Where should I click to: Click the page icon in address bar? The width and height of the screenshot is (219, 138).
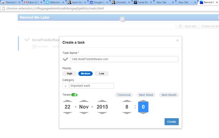(x=4, y=8)
